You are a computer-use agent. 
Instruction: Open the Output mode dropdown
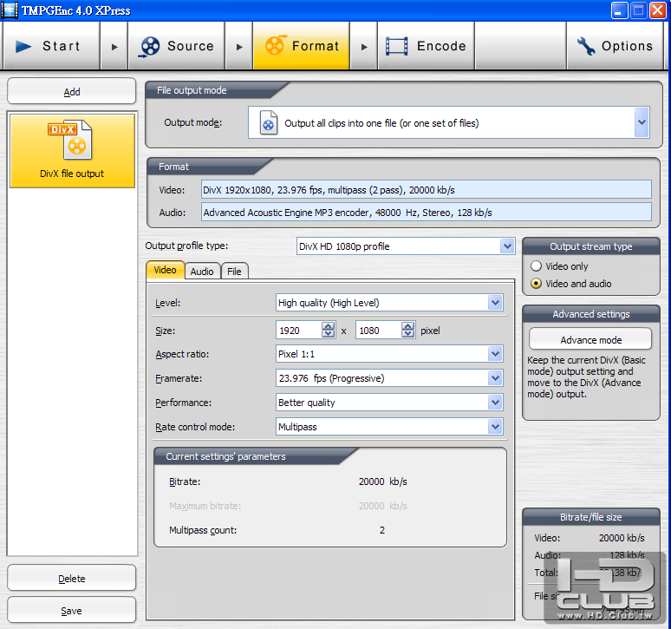point(642,122)
